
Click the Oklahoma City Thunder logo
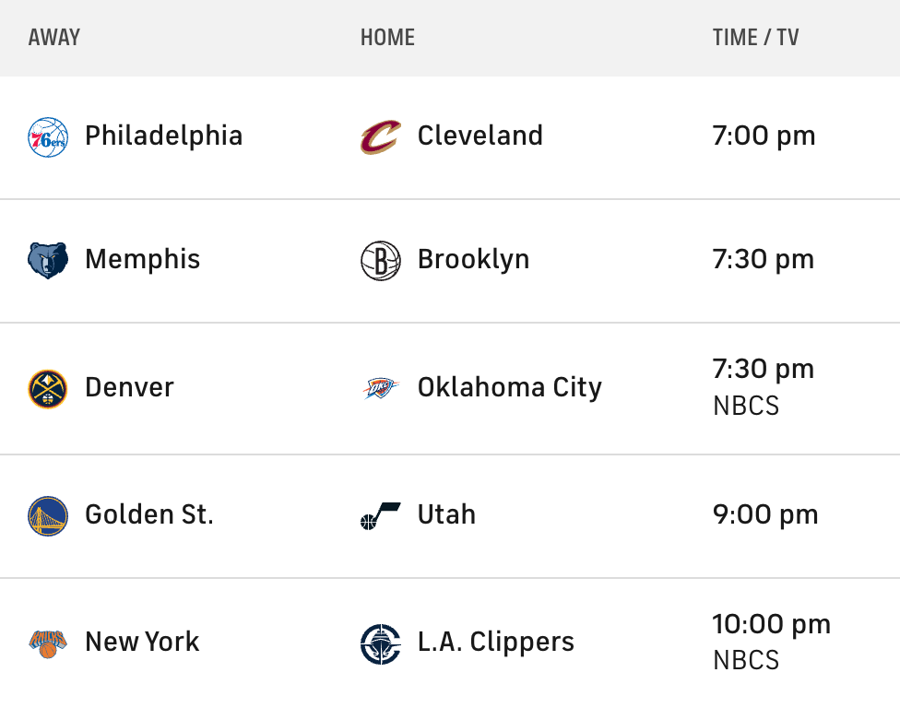380,388
